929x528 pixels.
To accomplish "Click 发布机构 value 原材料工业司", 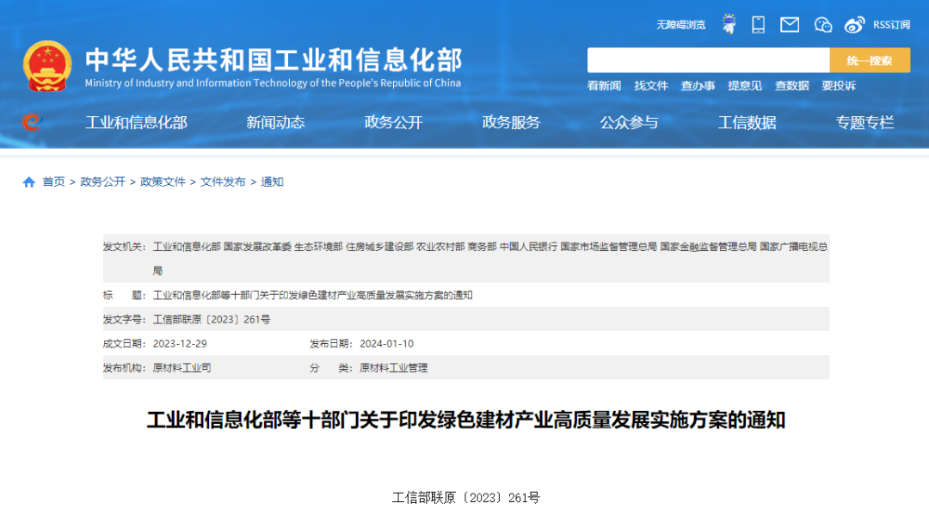I will (181, 368).
